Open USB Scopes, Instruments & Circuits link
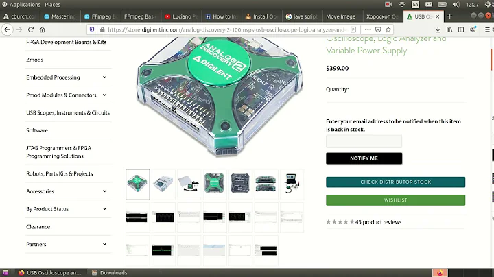The width and height of the screenshot is (494, 277). click(x=68, y=112)
